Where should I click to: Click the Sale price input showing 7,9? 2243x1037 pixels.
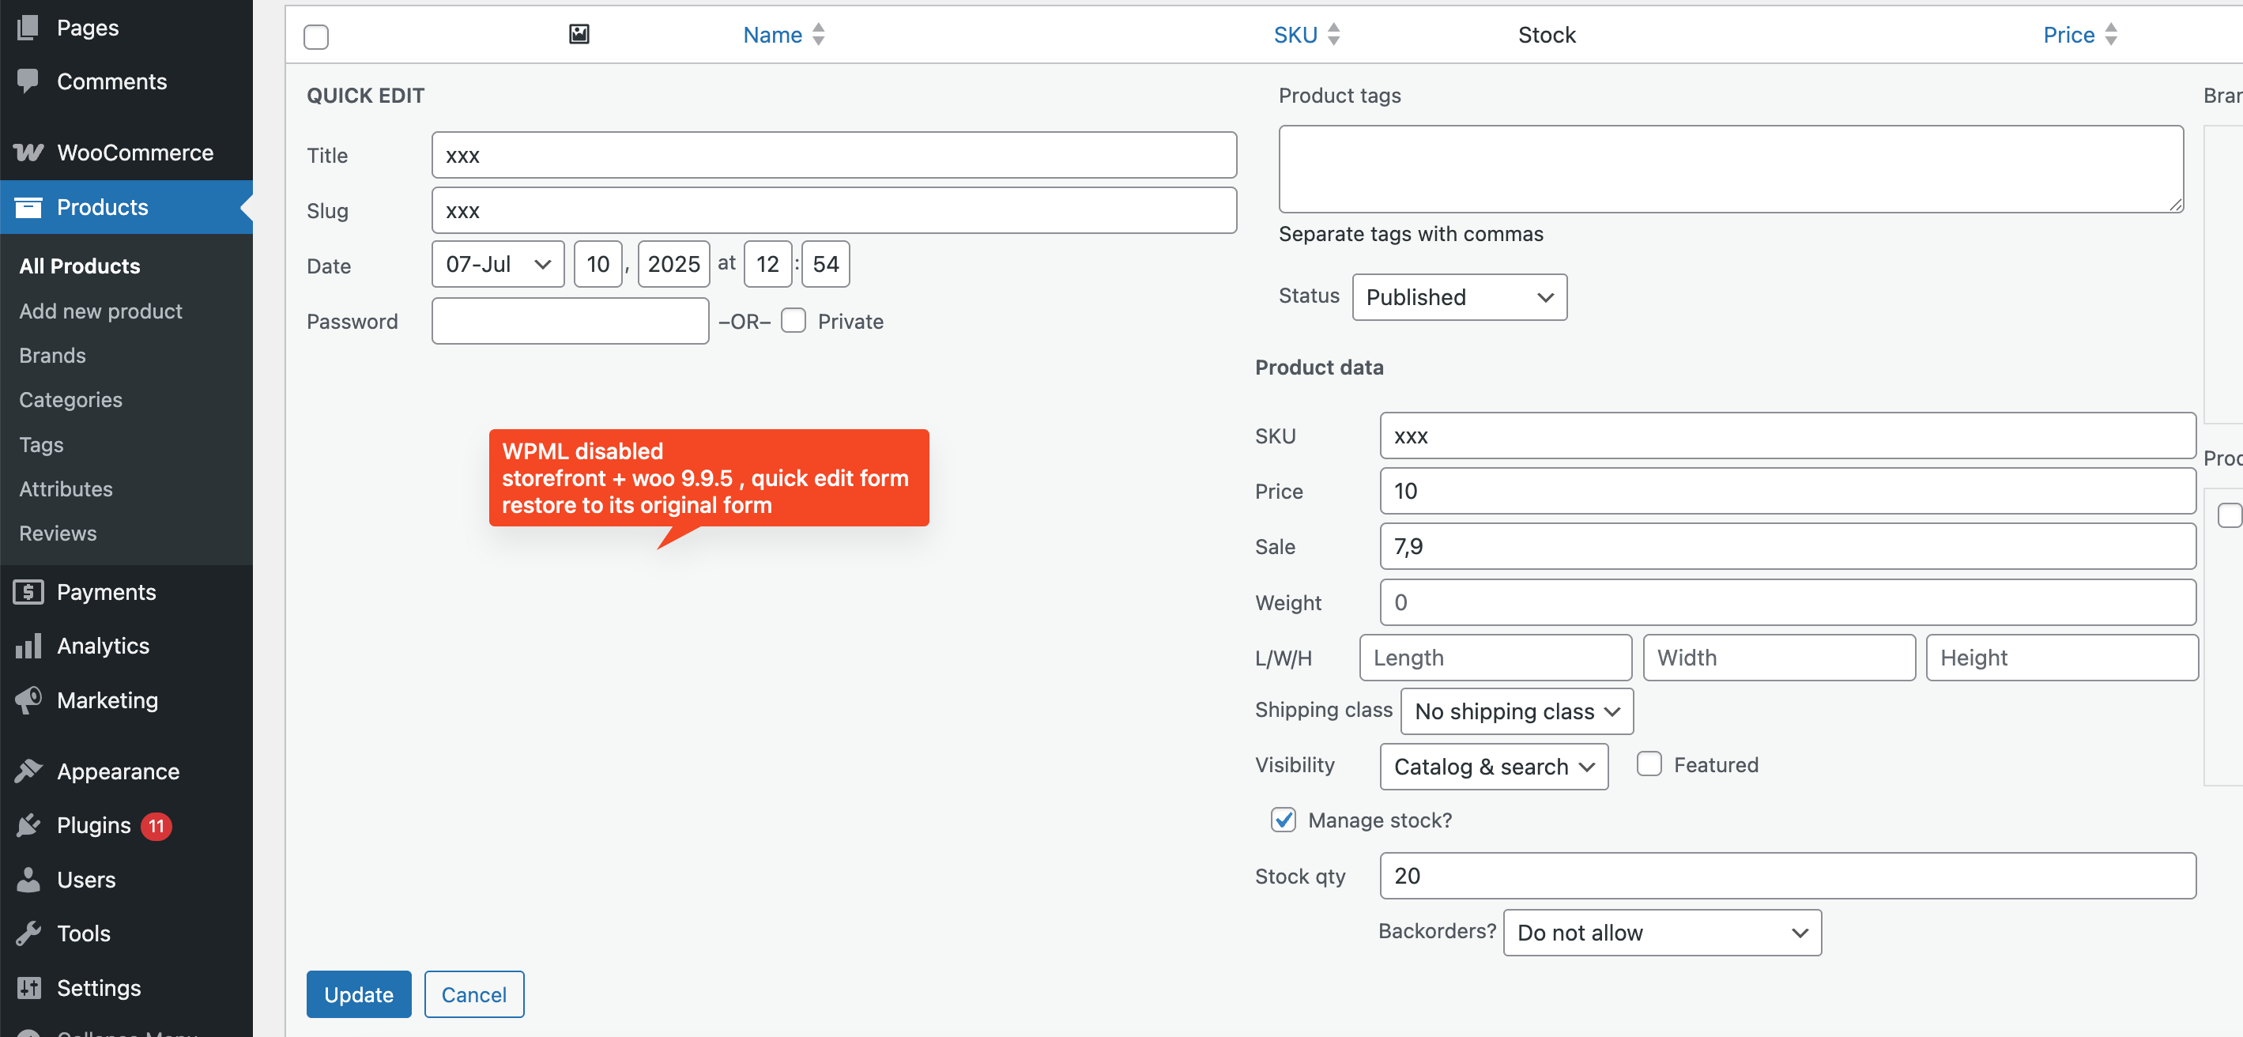tap(1789, 547)
